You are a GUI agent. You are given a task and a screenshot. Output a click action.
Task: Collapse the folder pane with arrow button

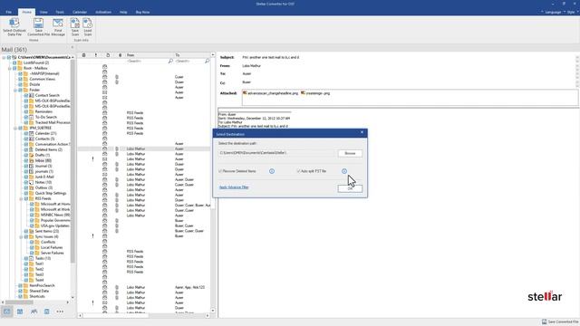[x=72, y=47]
